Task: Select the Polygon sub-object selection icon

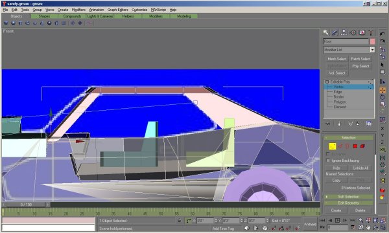Action: [355, 146]
